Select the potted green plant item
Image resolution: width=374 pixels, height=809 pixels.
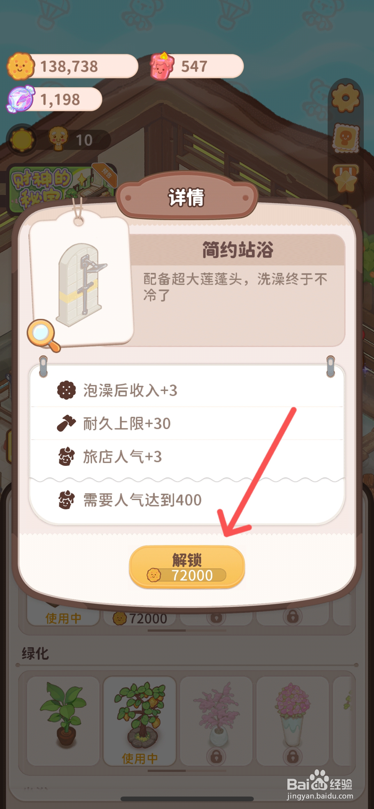pyautogui.click(x=63, y=721)
